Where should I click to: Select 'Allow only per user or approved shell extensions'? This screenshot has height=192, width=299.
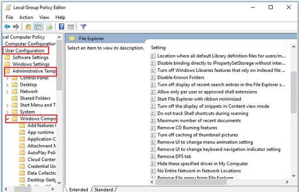tap(207, 92)
